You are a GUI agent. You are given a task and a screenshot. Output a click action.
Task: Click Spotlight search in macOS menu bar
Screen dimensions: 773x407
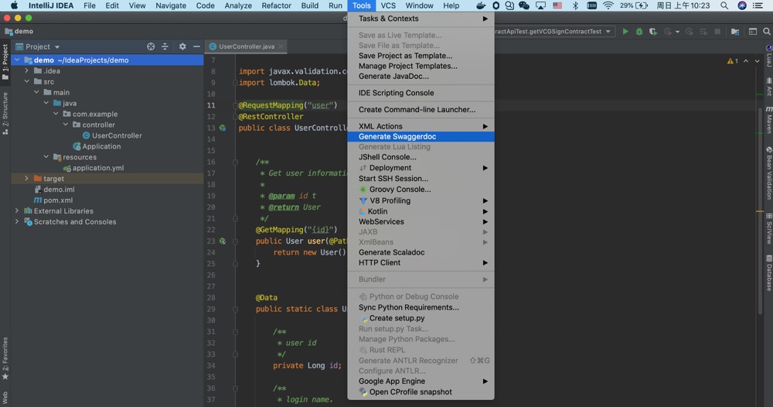[x=724, y=5]
